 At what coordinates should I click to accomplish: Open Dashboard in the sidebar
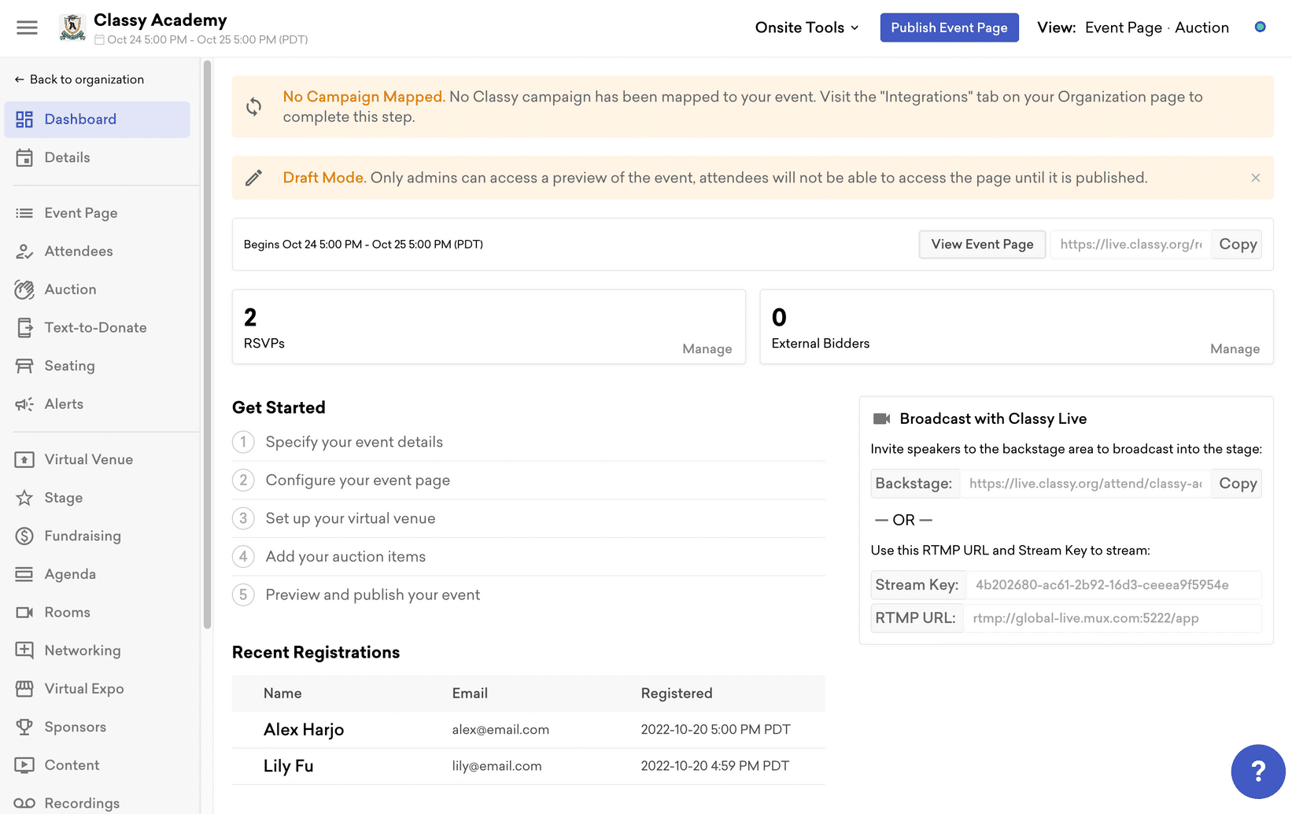[98, 120]
